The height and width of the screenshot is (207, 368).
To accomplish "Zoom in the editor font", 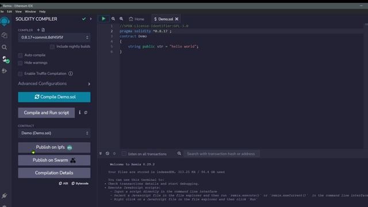I will pos(121,19).
